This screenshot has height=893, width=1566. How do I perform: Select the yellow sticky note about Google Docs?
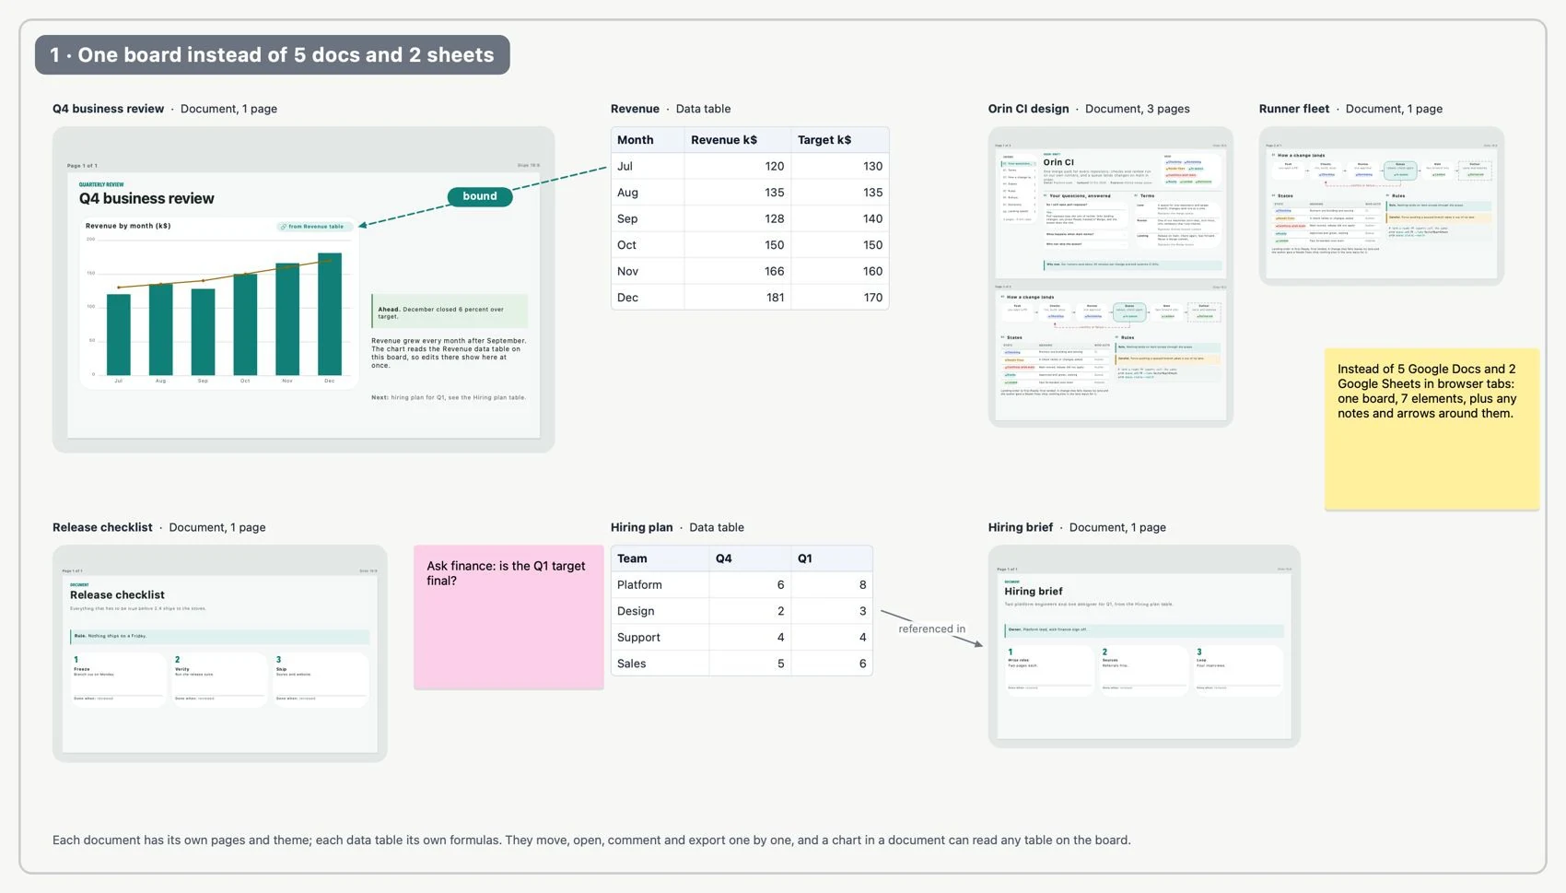1432,429
